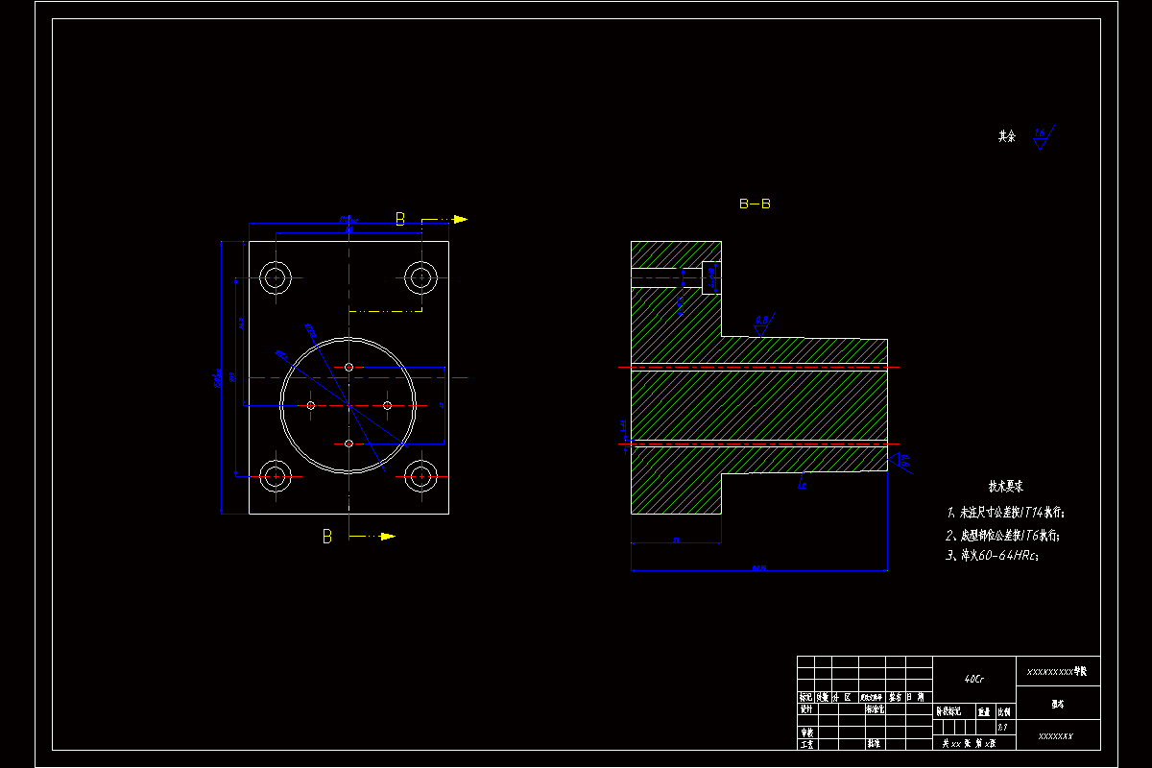1152x768 pixels.
Task: Click the 共xx张 第x张 sheet count cell
Action: tap(974, 743)
